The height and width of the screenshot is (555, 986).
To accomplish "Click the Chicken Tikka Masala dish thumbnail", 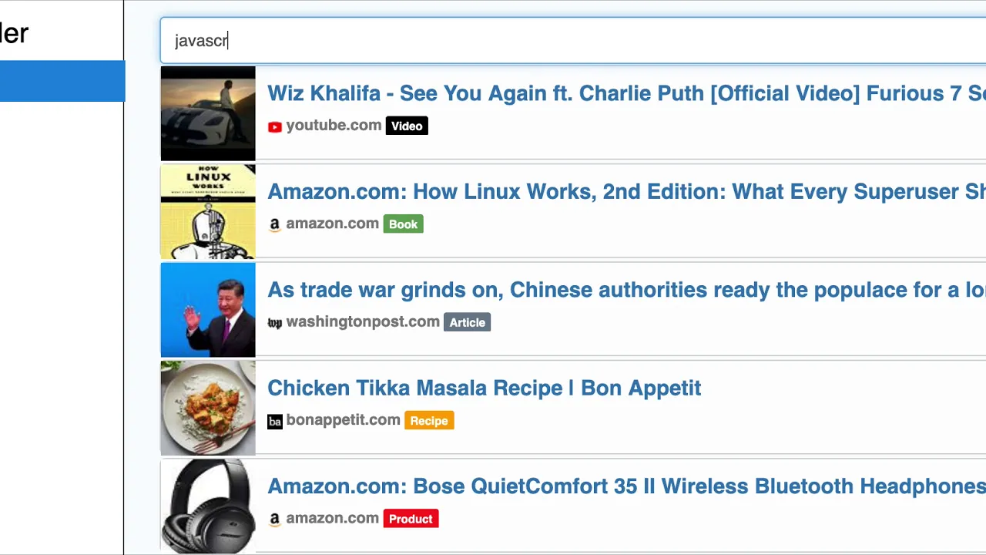I will tap(208, 409).
